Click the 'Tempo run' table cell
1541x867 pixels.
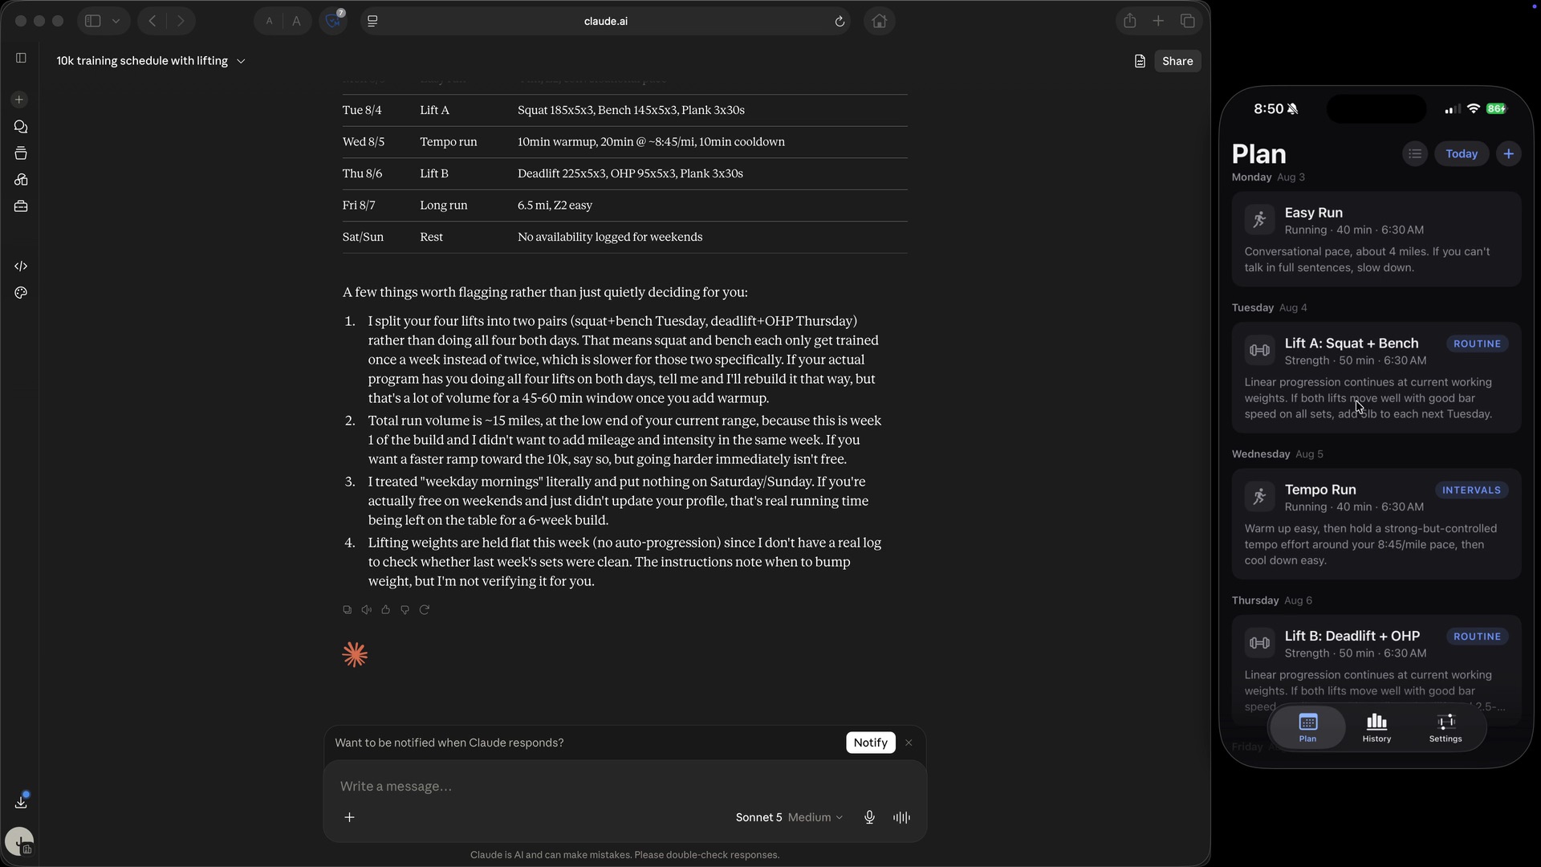click(449, 142)
